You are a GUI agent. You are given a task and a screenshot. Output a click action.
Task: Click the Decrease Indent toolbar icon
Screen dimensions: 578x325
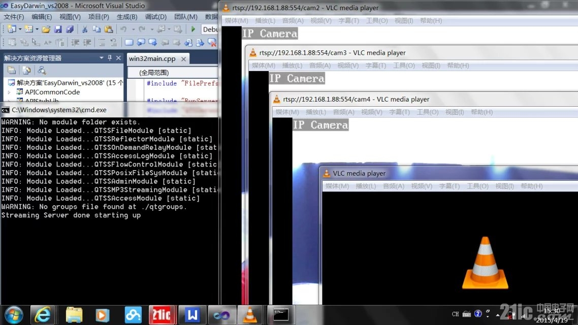[75, 43]
